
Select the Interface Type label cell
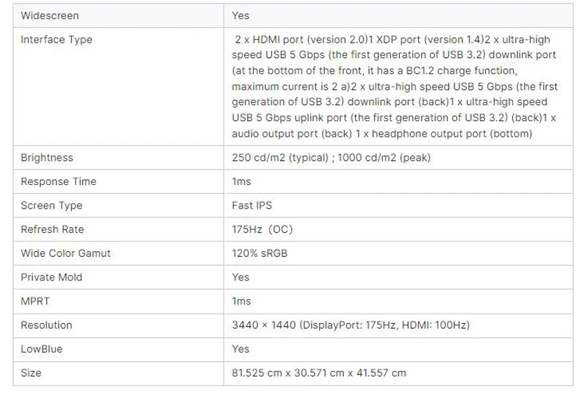[x=57, y=40]
